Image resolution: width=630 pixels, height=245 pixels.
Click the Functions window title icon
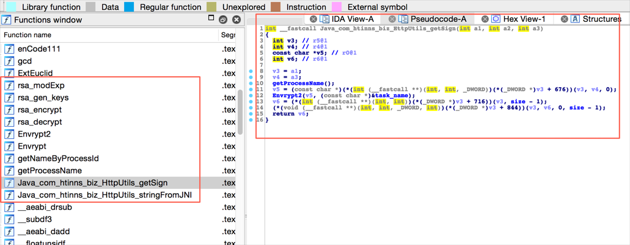click(6, 20)
